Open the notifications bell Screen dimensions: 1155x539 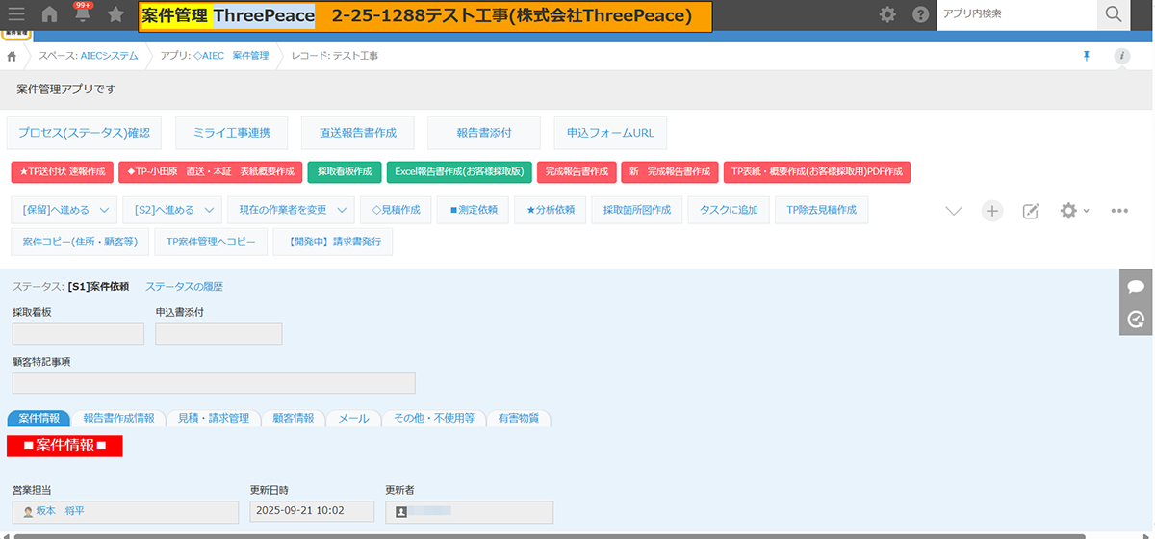[83, 14]
